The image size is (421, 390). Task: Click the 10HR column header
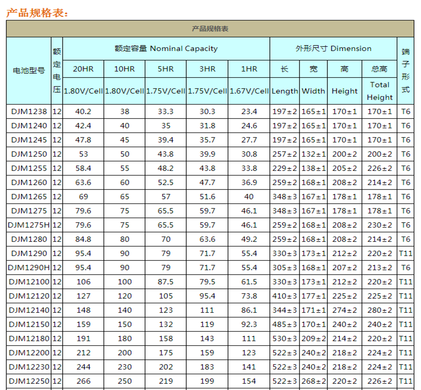(x=124, y=69)
